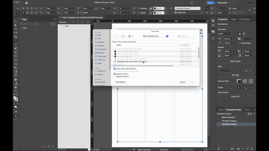This screenshot has width=269, height=151.
Task: Click the fill and stroke swatch icon
Action: 16,98
